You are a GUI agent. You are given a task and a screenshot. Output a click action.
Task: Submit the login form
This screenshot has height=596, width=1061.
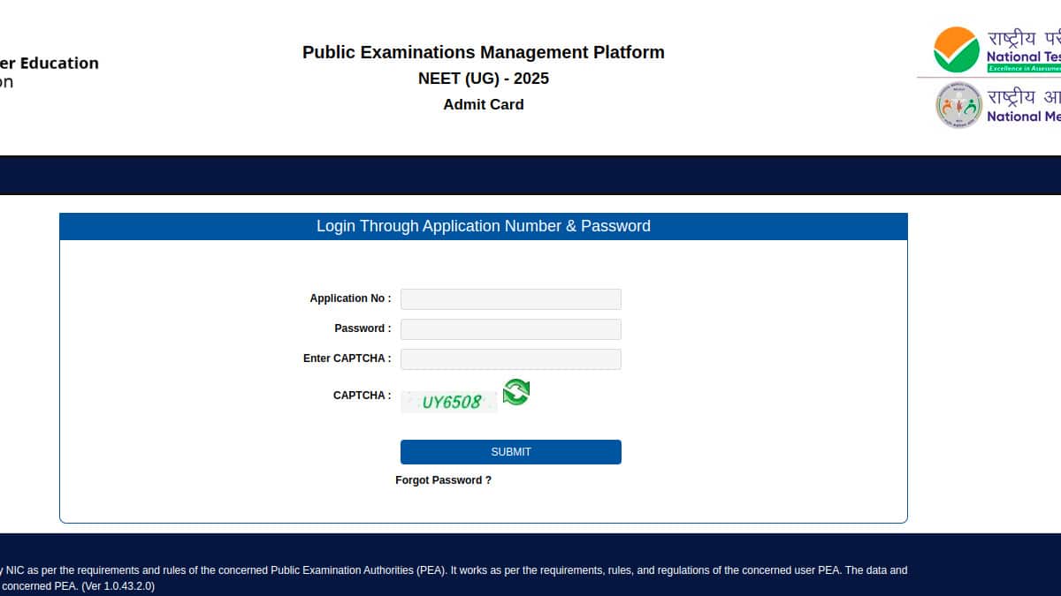point(511,452)
